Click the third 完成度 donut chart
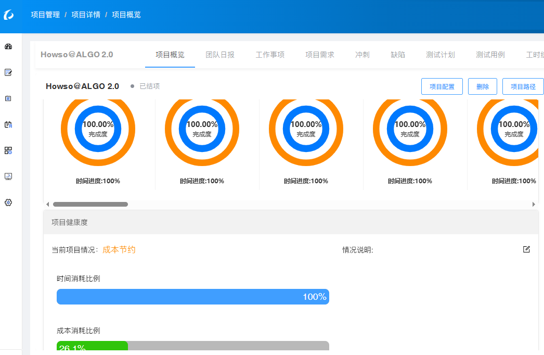 click(306, 129)
